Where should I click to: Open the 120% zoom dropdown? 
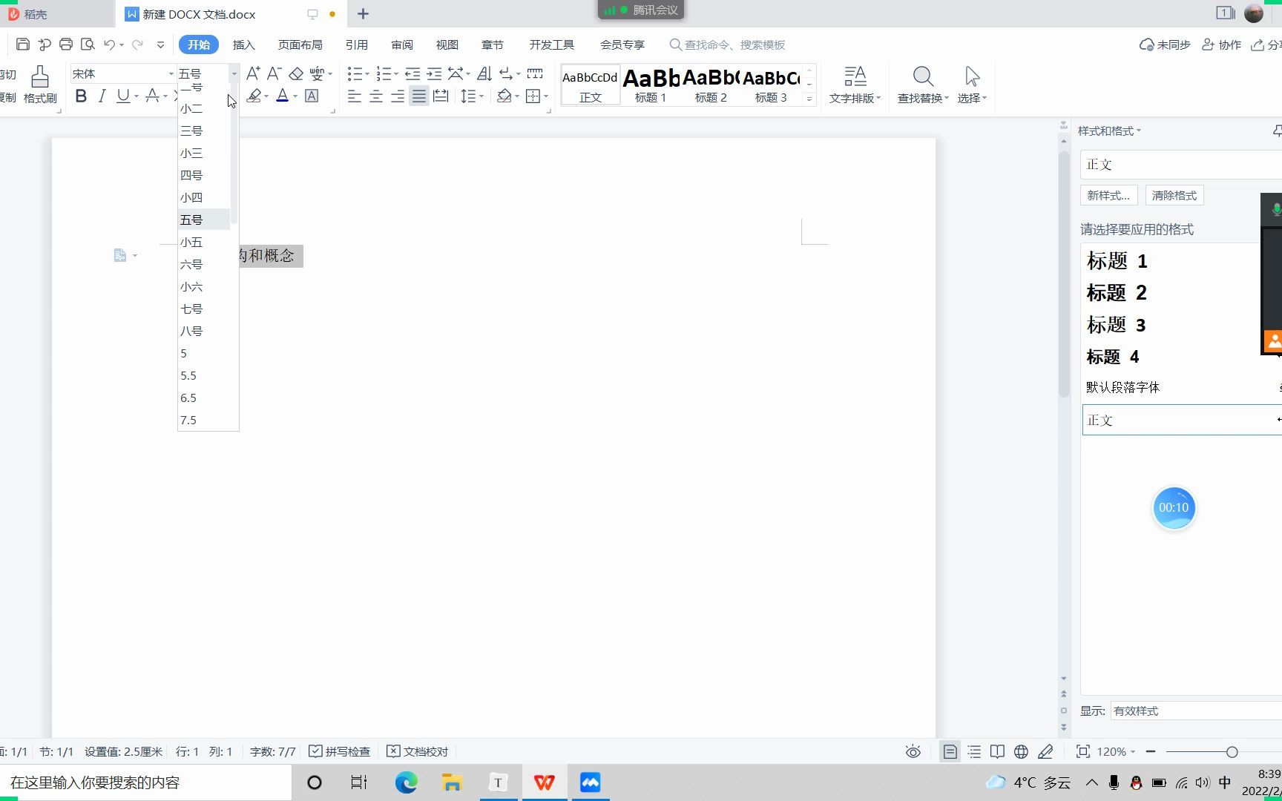click(1116, 751)
